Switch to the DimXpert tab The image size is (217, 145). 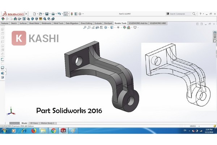108,23
